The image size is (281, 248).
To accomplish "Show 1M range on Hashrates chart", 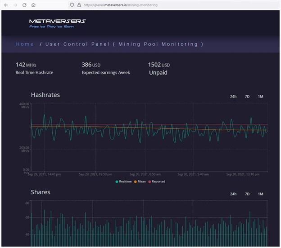I will (260, 97).
